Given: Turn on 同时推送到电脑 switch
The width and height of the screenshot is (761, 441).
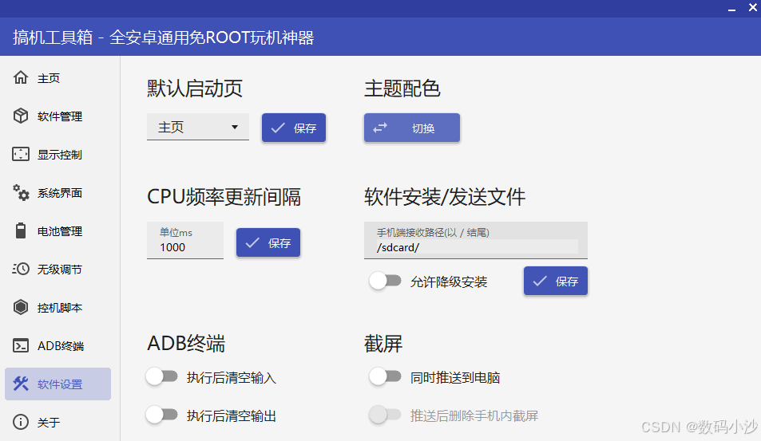Looking at the screenshot, I should click(385, 377).
